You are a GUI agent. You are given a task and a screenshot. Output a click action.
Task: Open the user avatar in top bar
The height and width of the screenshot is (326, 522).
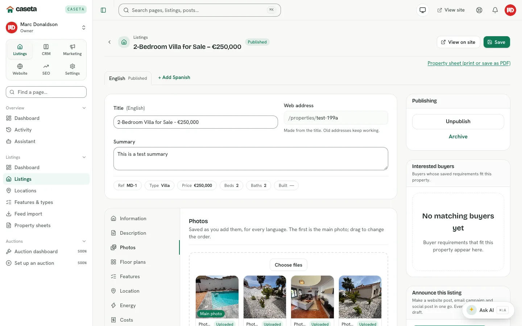(x=510, y=10)
